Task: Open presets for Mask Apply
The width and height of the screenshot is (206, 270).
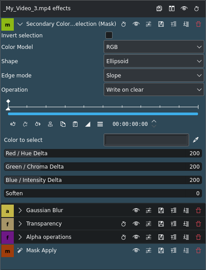Action: tap(149, 250)
